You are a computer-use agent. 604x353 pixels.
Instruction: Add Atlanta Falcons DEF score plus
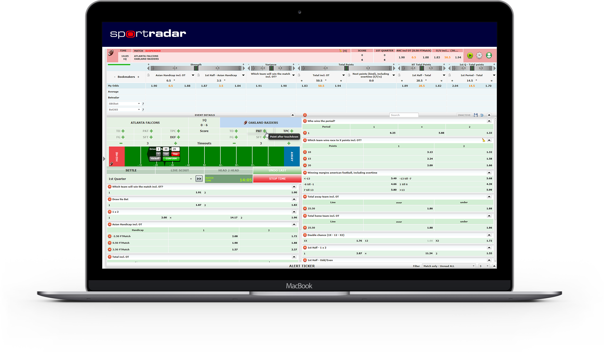pos(178,137)
